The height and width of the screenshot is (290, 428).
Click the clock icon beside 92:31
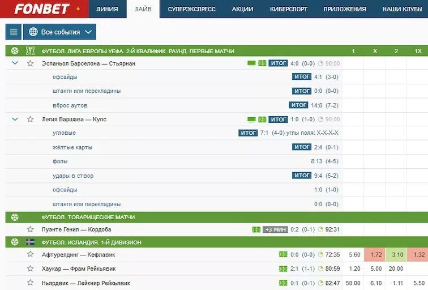point(321,229)
